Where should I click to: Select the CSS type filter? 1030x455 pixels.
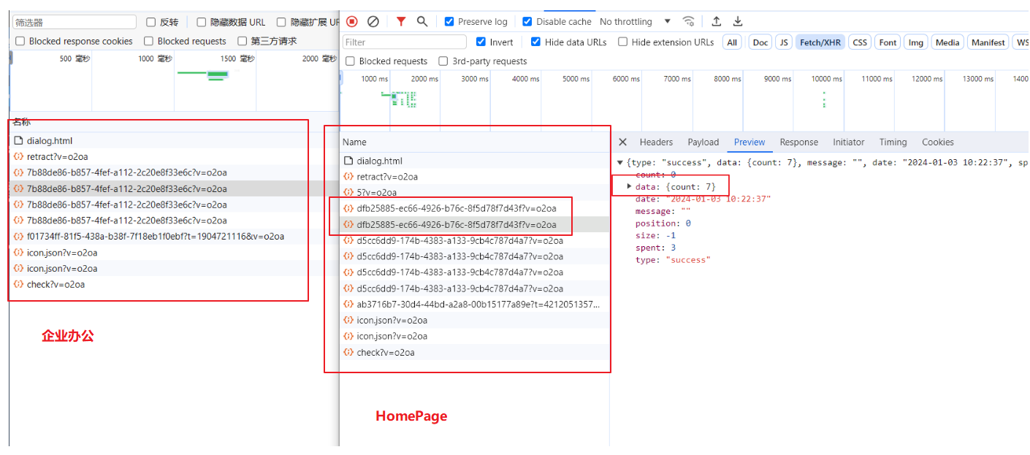coord(860,42)
